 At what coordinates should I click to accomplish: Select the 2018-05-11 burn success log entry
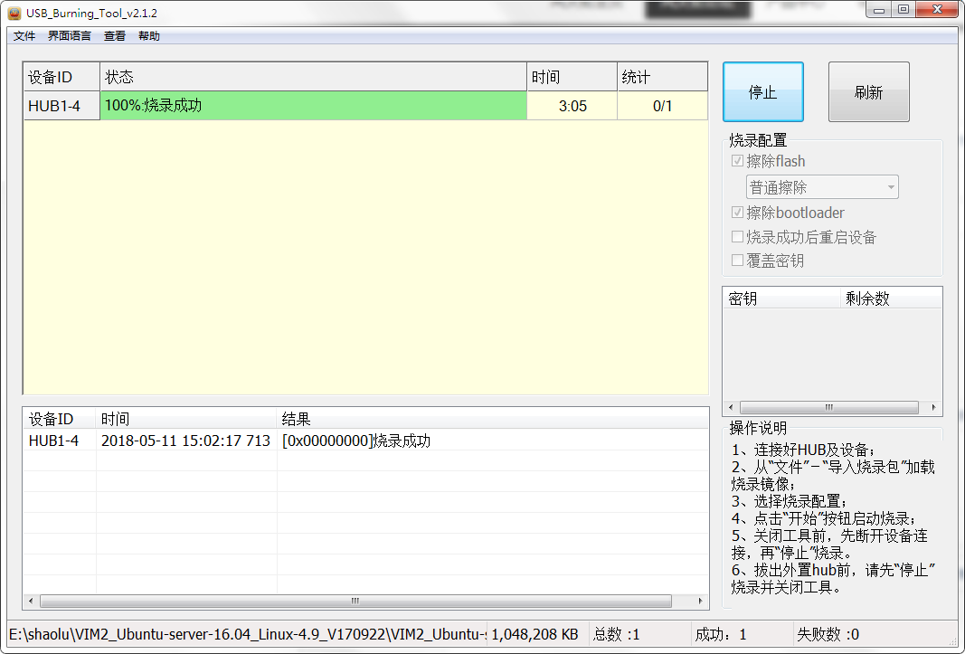point(271,441)
